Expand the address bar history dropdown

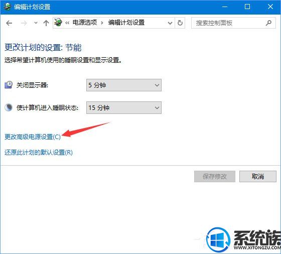coord(170,23)
